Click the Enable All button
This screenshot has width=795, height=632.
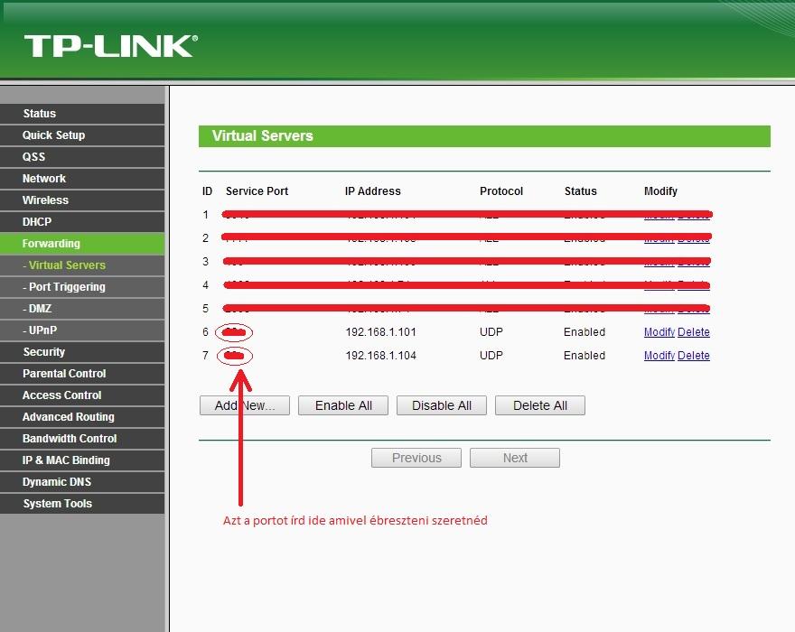click(343, 405)
